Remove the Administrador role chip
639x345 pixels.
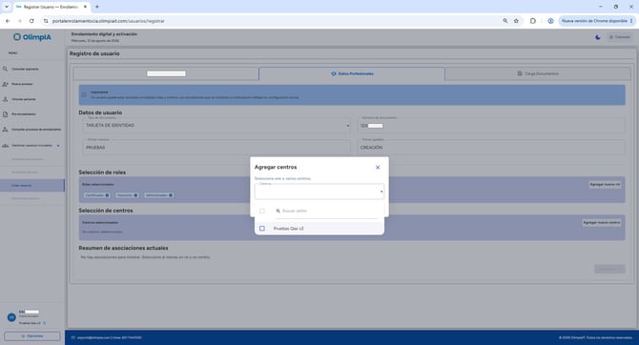171,195
